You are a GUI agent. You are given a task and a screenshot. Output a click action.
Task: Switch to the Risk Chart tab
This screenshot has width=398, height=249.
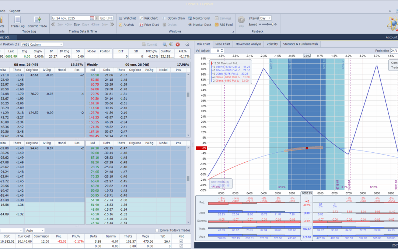(x=203, y=44)
